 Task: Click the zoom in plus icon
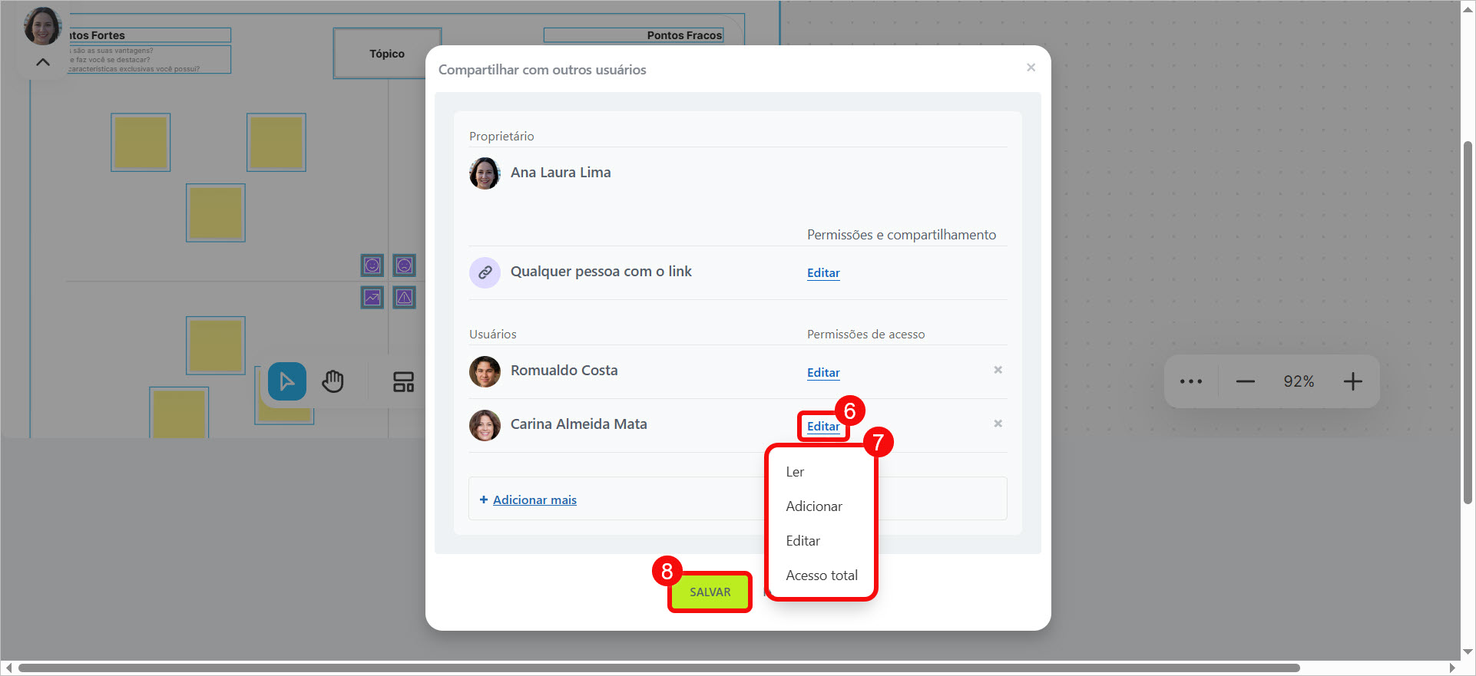1352,381
